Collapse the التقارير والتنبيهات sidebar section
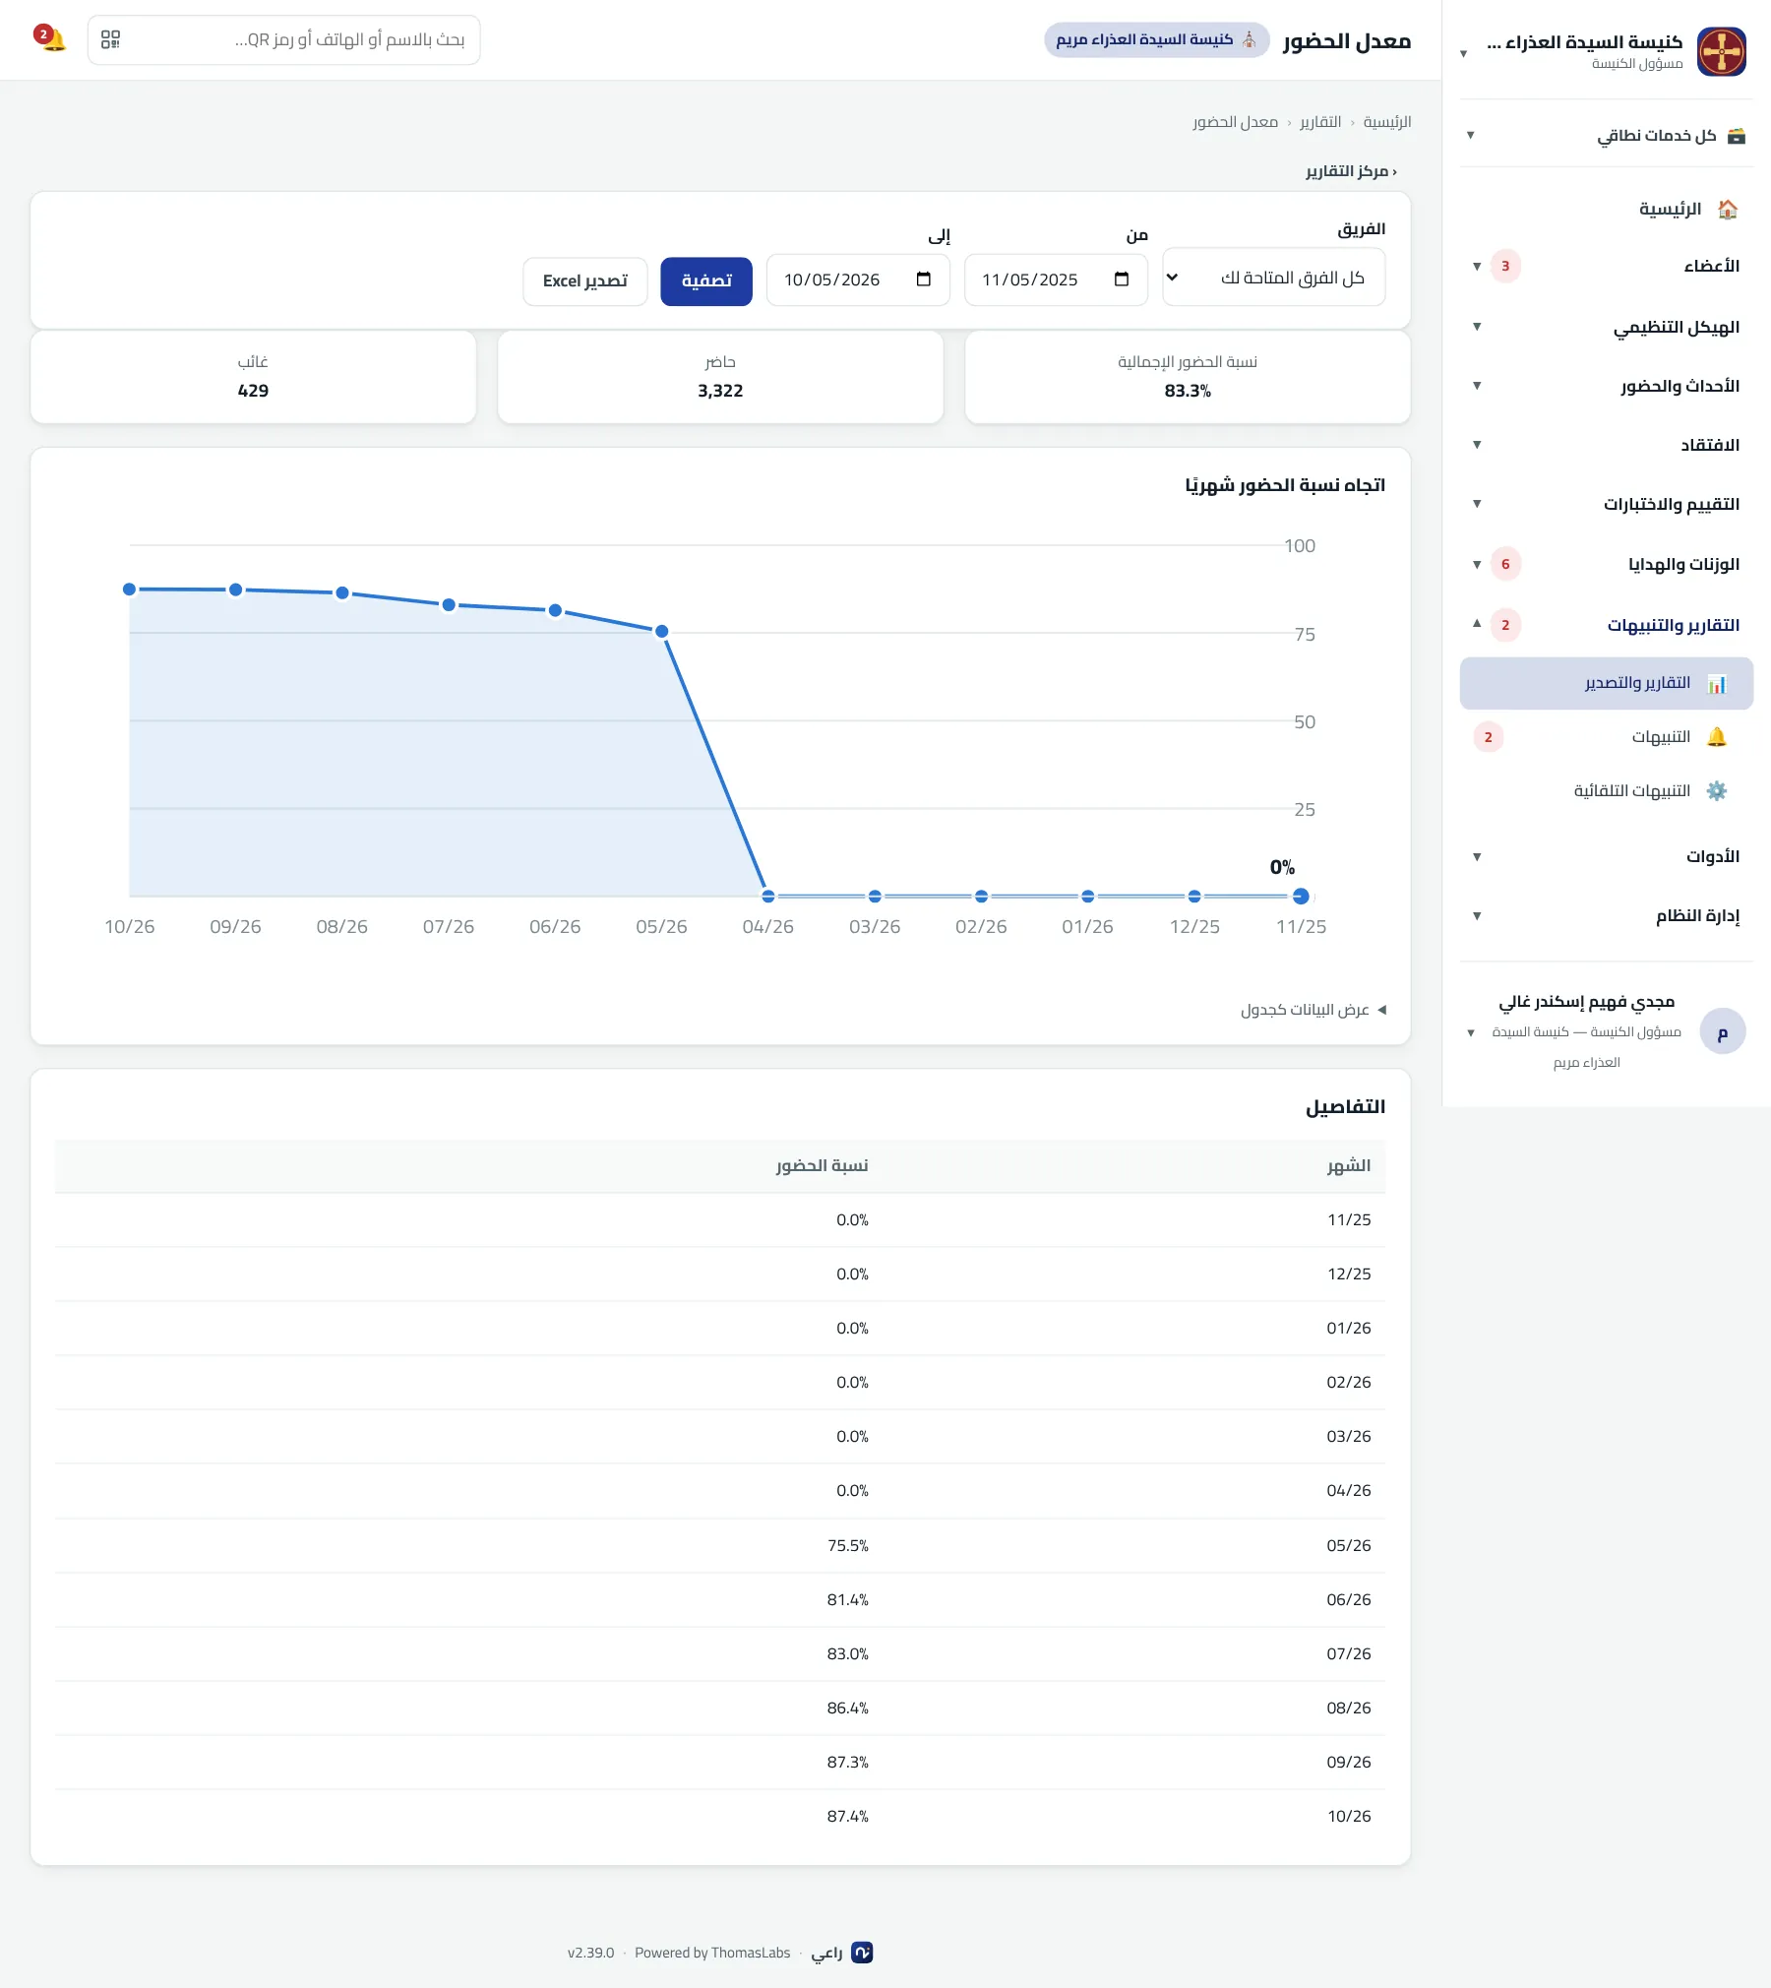Viewport: 1771px width, 1988px height. coord(1608,625)
